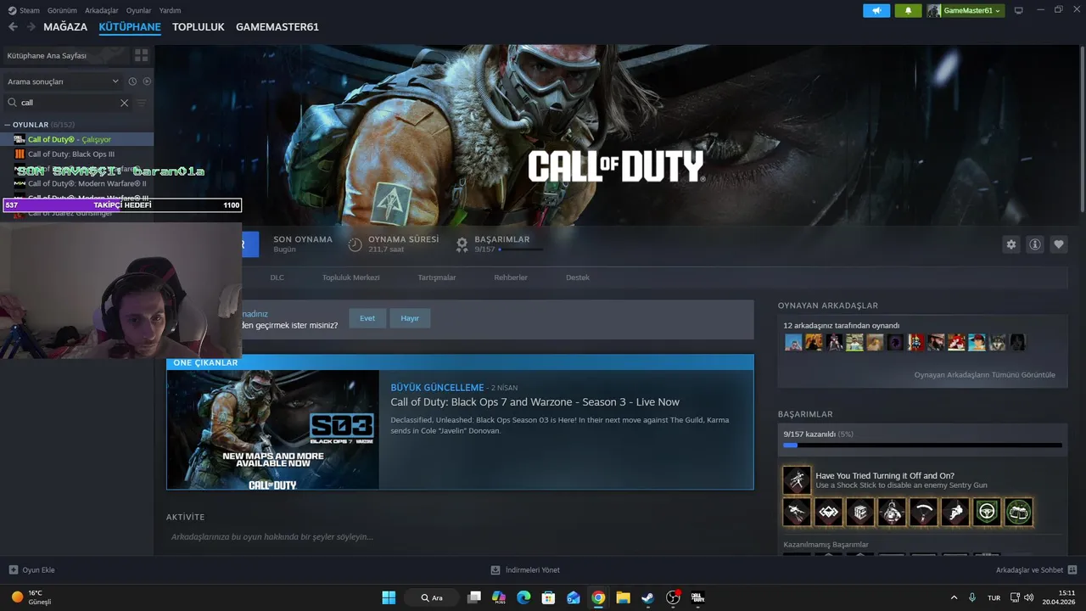Open Steam from the Windows taskbar
This screenshot has height=611, width=1086.
coord(647,597)
